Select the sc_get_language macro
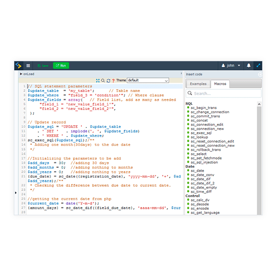 [x=205, y=213]
